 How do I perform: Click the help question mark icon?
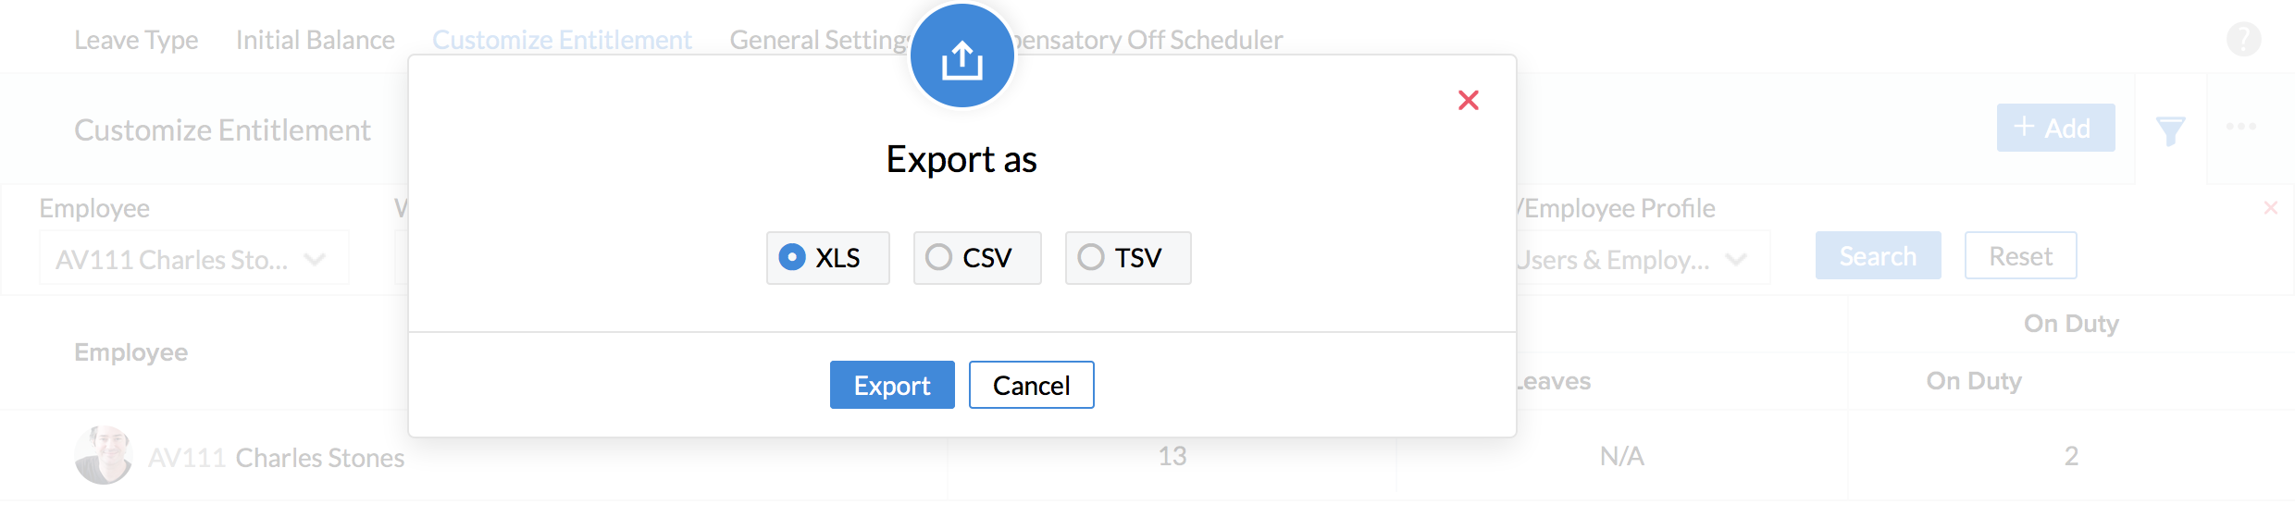click(2243, 40)
